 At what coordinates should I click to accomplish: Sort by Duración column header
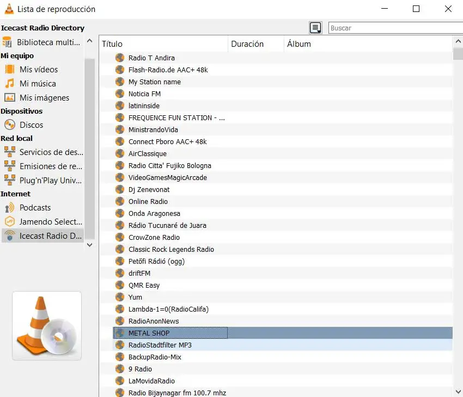[x=256, y=44]
